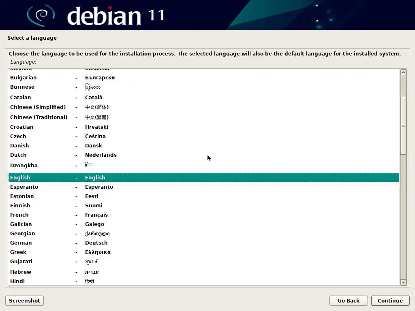The width and height of the screenshot is (415, 311).
Task: Click the language list scrollbar thumb
Action: tap(403, 126)
